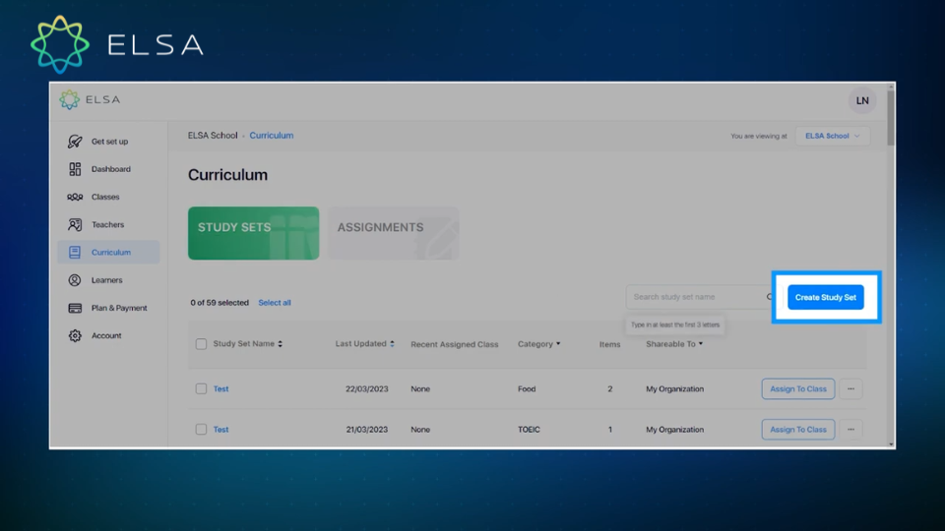
Task: Click the Curriculum page heading
Action: 227,175
